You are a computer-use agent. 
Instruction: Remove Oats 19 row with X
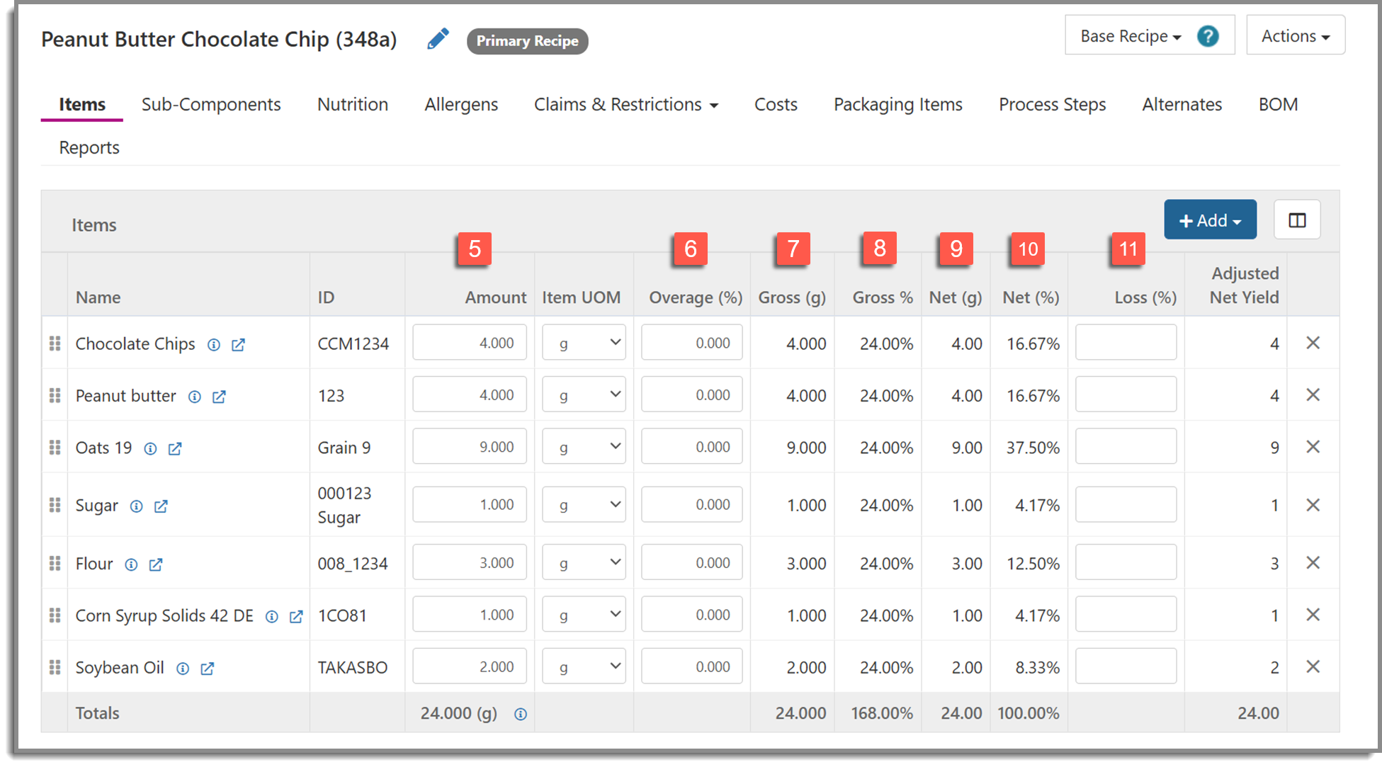1313,447
